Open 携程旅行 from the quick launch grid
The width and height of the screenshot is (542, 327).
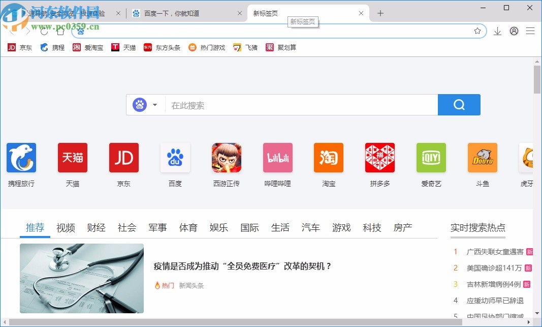click(x=21, y=158)
